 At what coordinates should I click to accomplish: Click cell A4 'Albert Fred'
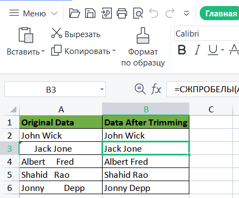click(x=61, y=161)
